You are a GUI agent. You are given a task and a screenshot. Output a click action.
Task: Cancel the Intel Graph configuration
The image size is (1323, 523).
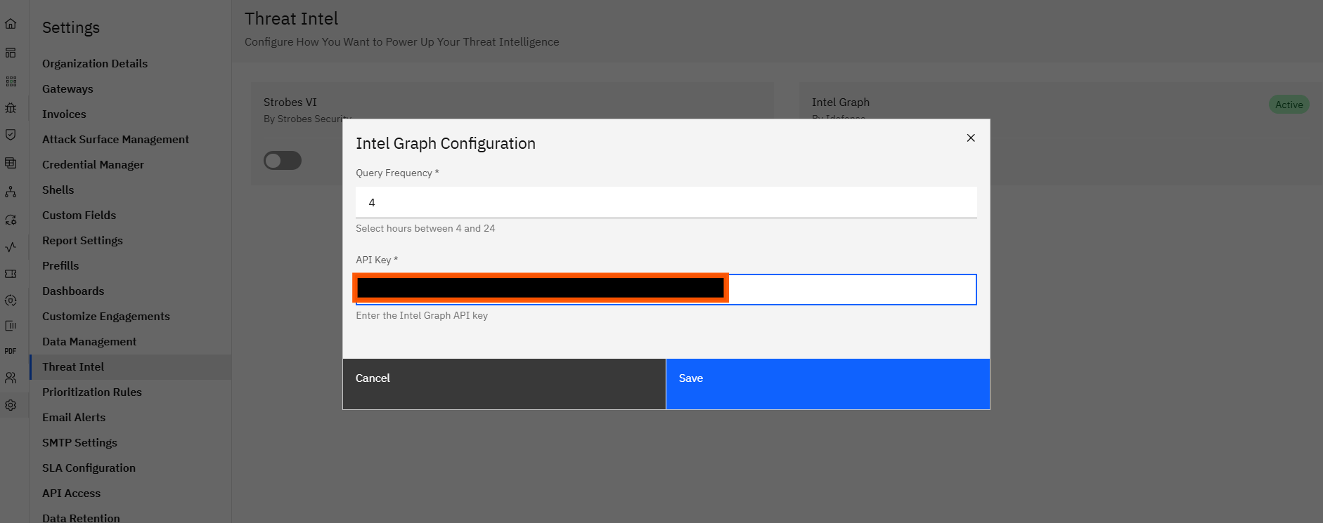tap(504, 384)
